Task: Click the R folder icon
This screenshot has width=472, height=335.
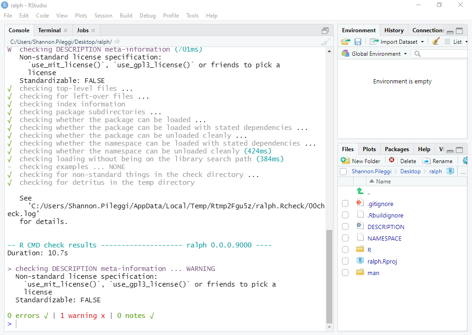Action: pyautogui.click(x=360, y=249)
